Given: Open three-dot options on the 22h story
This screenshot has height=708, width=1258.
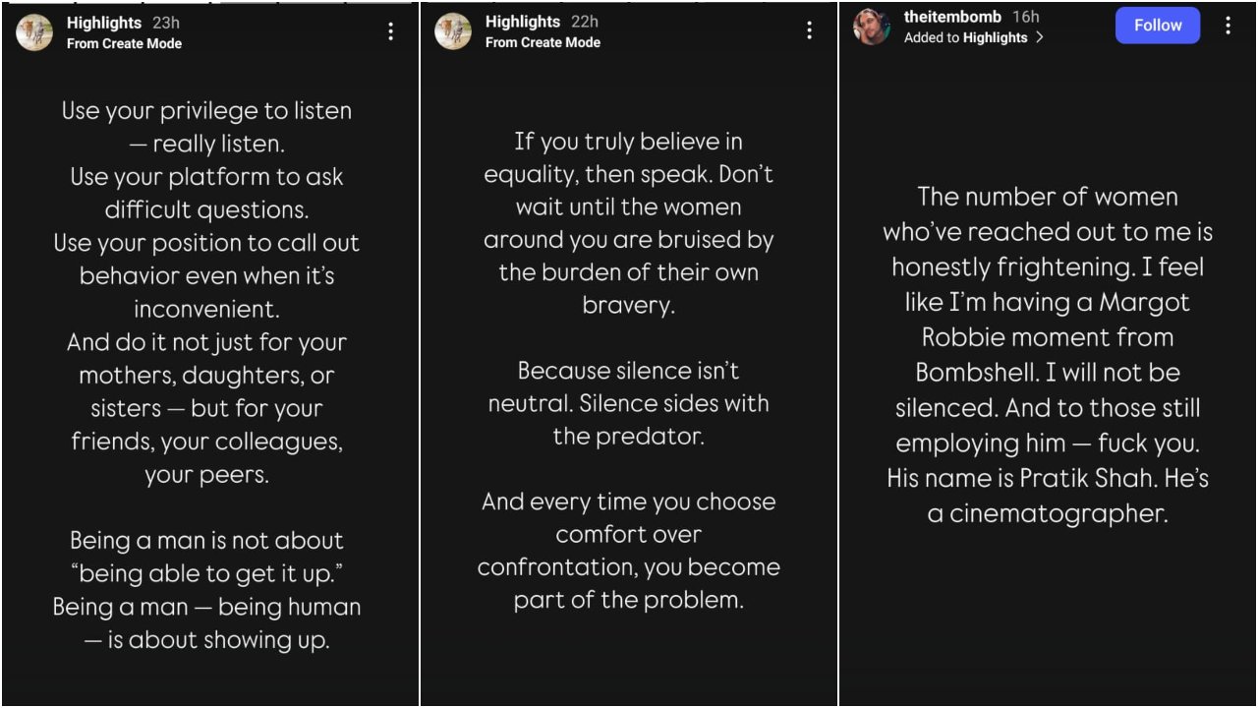Looking at the screenshot, I should (809, 30).
